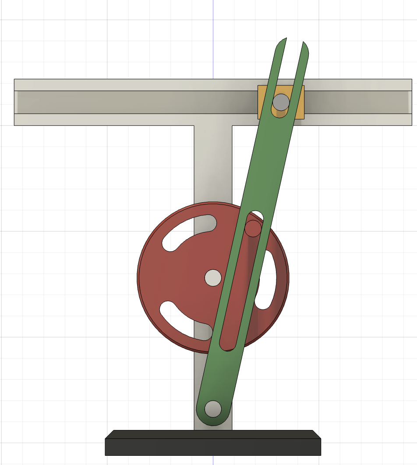Select the red crank pin in the lever slot
The width and height of the screenshot is (417, 465).
253,229
